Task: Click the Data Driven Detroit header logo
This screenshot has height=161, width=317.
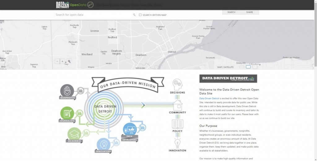Action: 63,5
